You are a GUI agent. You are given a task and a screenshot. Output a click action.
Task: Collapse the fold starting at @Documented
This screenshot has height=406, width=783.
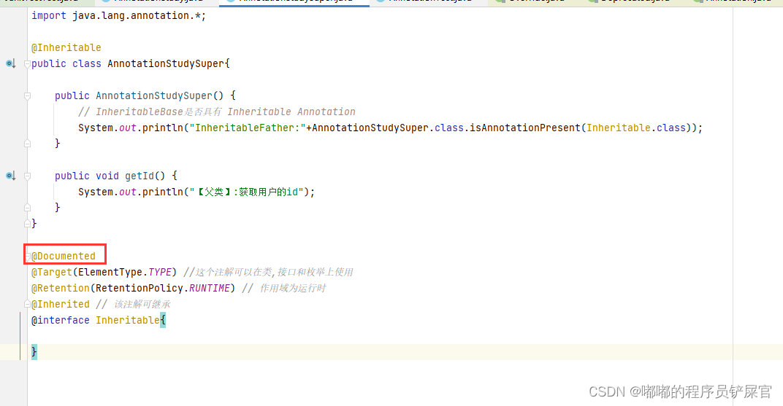28,256
